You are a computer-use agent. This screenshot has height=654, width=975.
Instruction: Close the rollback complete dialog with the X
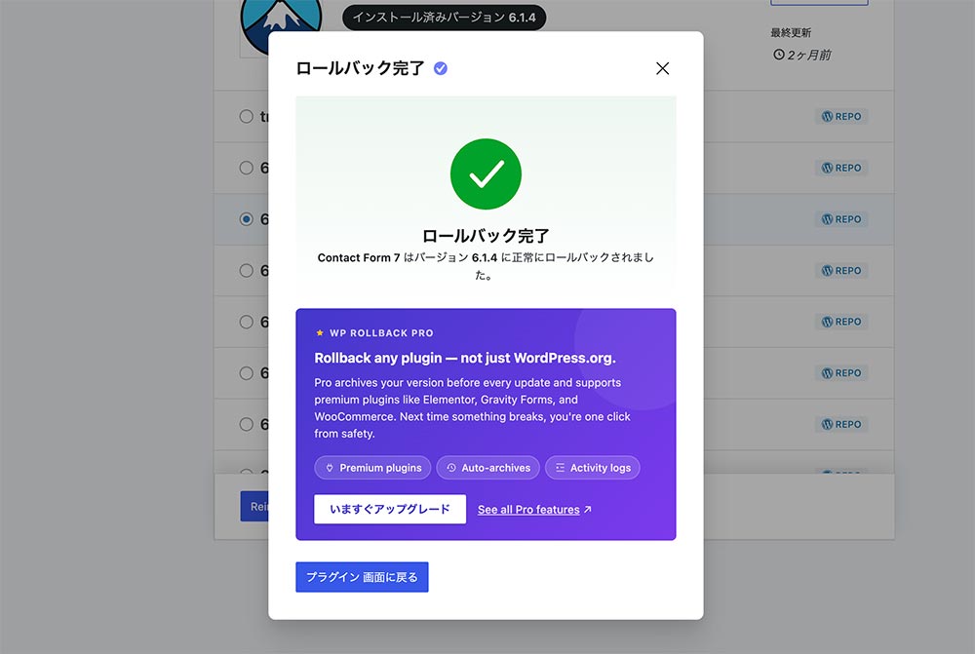tap(662, 68)
